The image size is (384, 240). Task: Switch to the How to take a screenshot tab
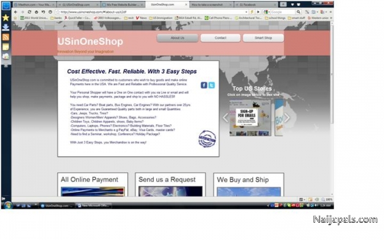[x=212, y=4]
